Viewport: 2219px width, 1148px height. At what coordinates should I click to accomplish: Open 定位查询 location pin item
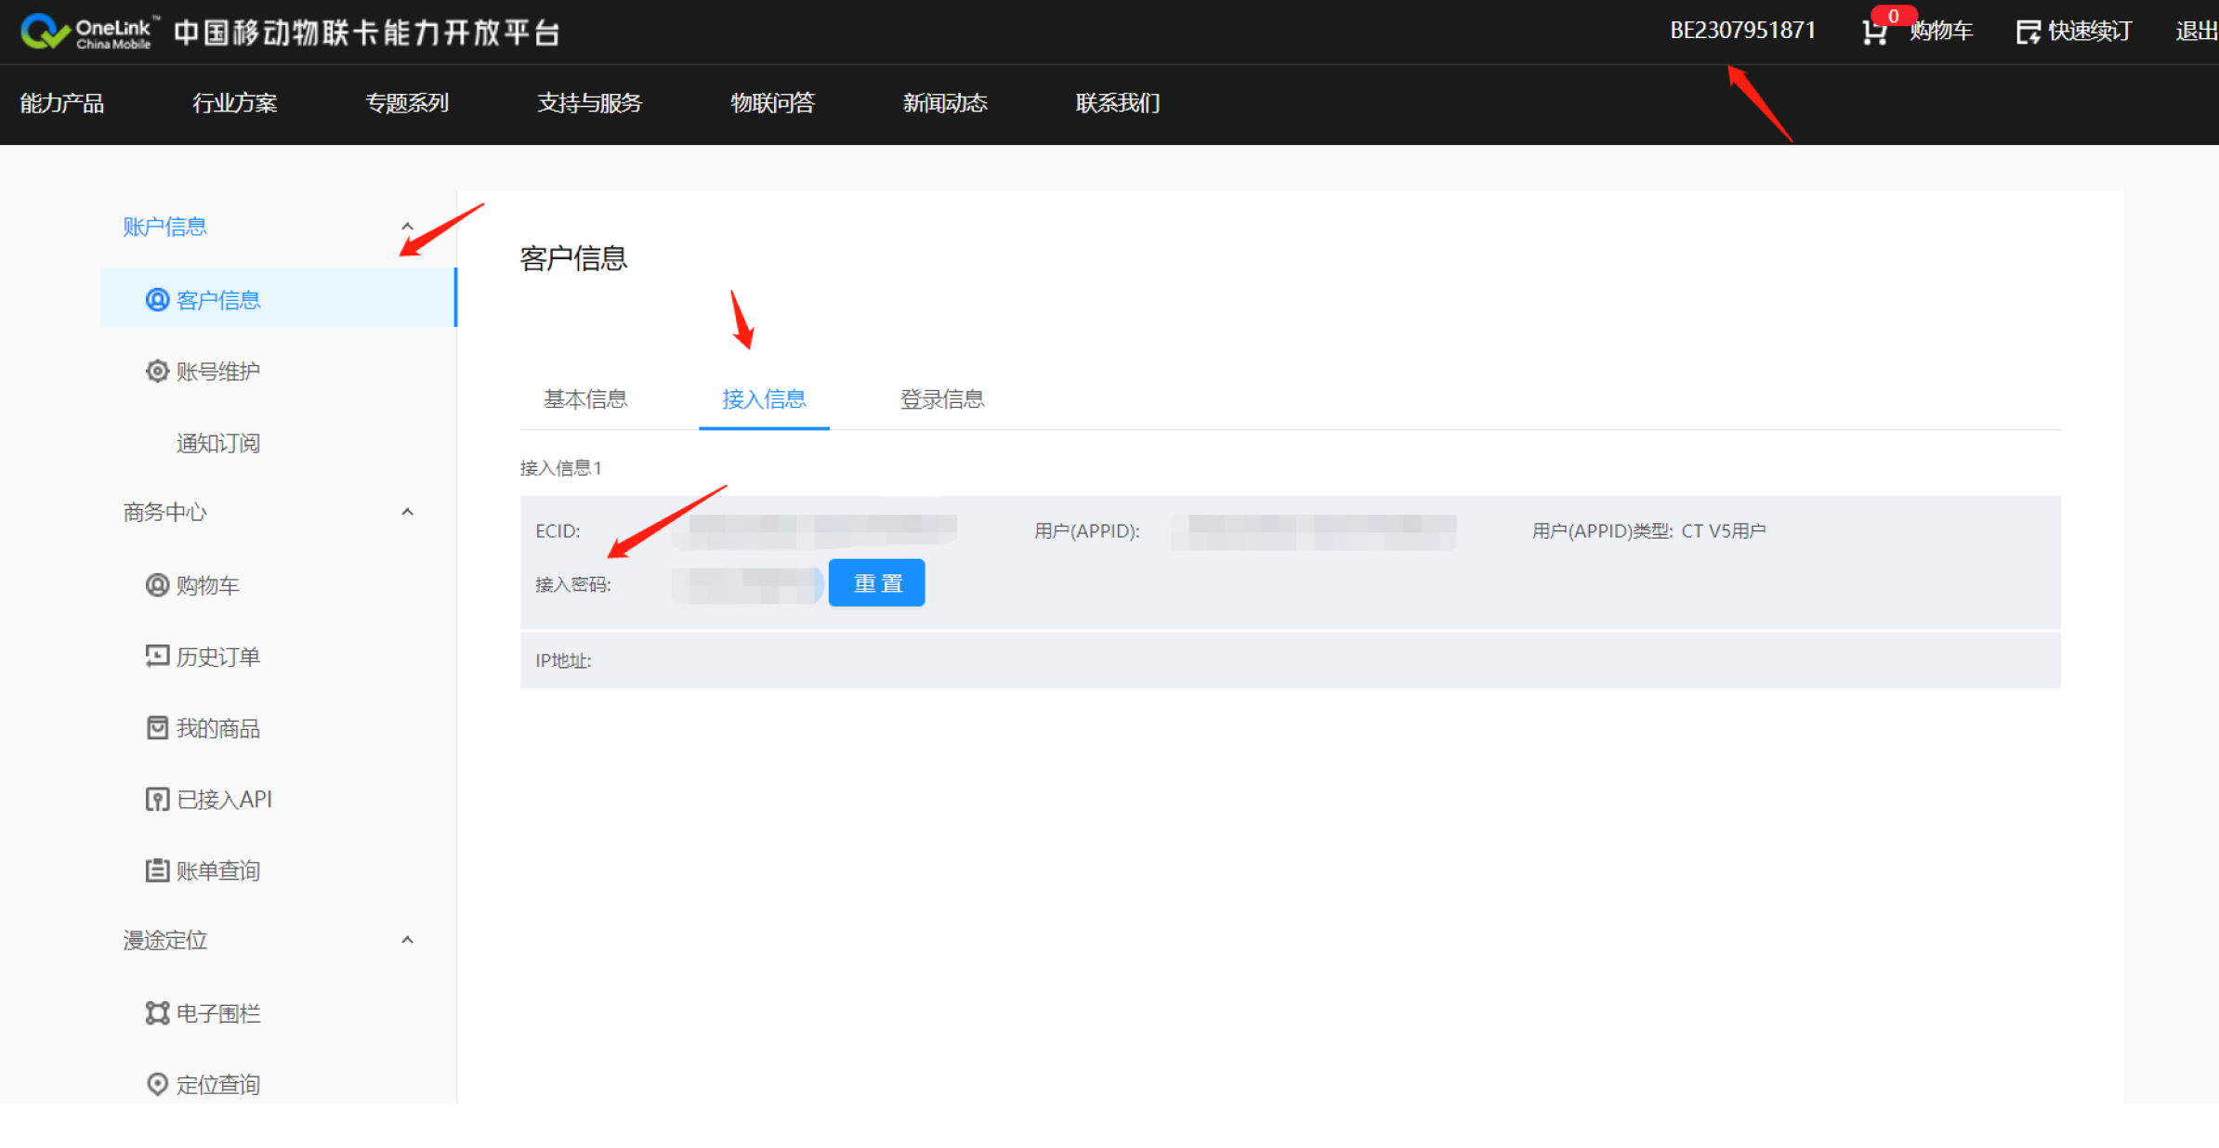point(157,1085)
